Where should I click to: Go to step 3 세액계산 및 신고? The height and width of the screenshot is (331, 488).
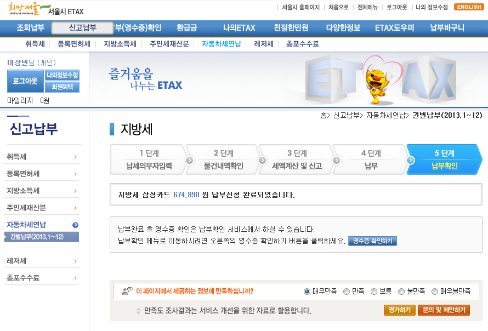click(297, 159)
